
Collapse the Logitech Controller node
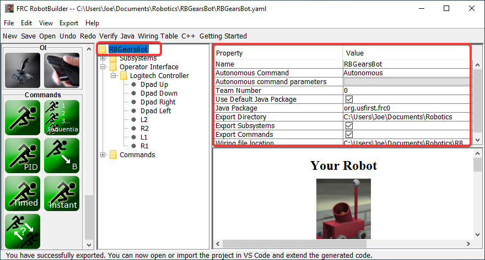pos(113,75)
